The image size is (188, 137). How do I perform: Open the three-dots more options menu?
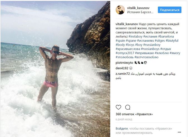pyautogui.click(x=179, y=132)
